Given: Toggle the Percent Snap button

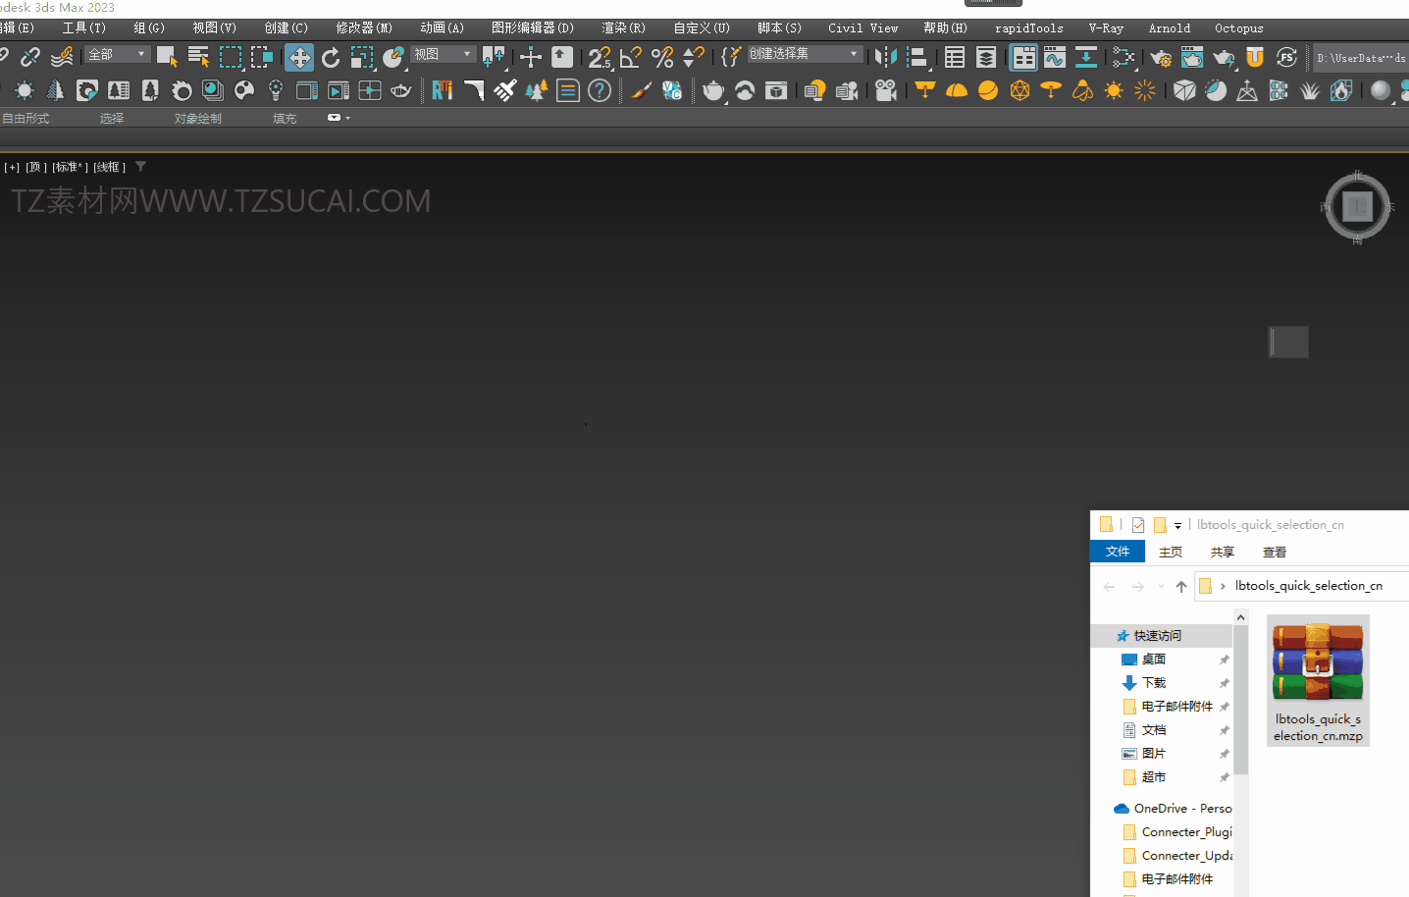Looking at the screenshot, I should point(662,58).
